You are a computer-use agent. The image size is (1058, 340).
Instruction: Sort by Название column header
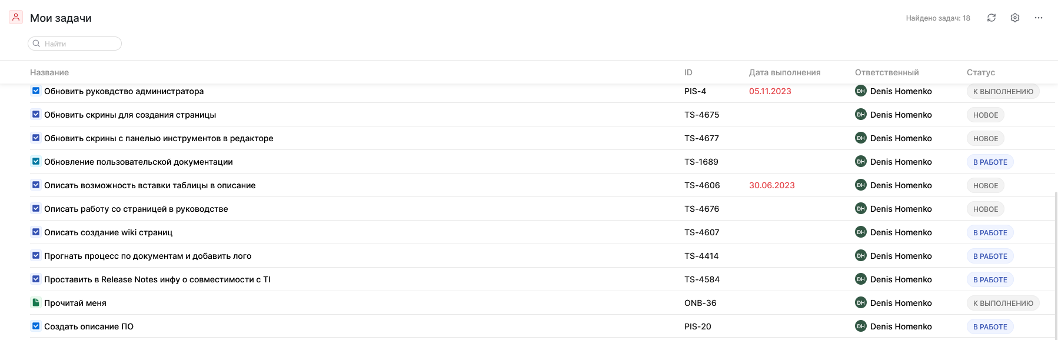point(49,72)
